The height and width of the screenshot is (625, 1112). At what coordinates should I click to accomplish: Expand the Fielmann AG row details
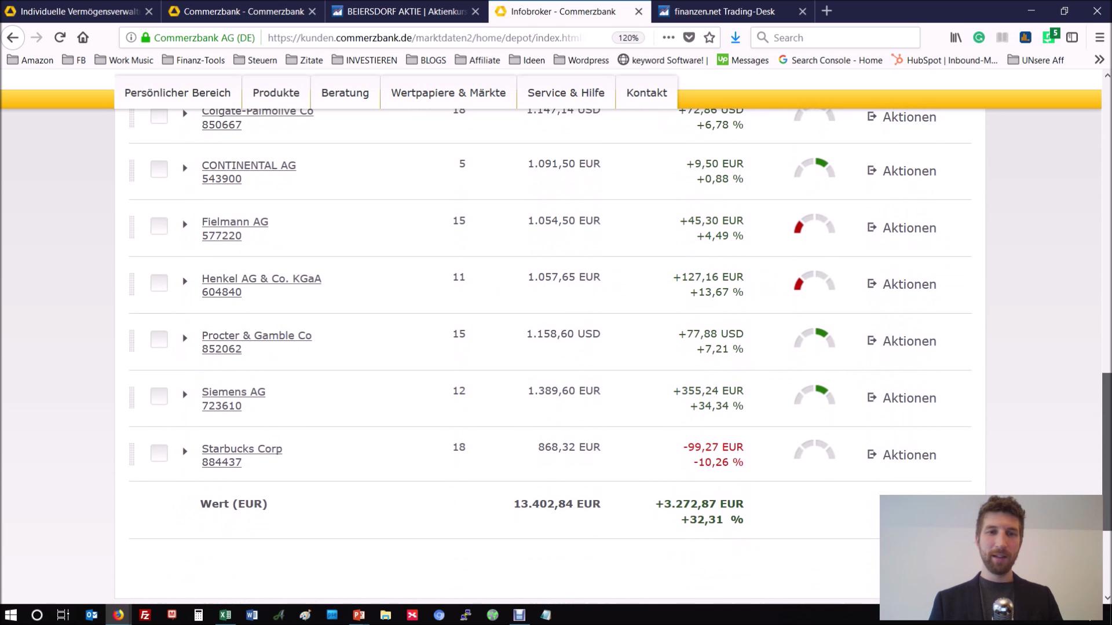pyautogui.click(x=185, y=225)
